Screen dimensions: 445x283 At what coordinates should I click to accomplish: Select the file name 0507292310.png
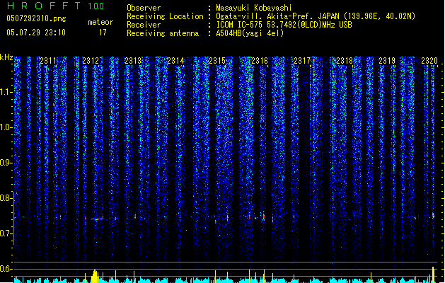click(36, 18)
